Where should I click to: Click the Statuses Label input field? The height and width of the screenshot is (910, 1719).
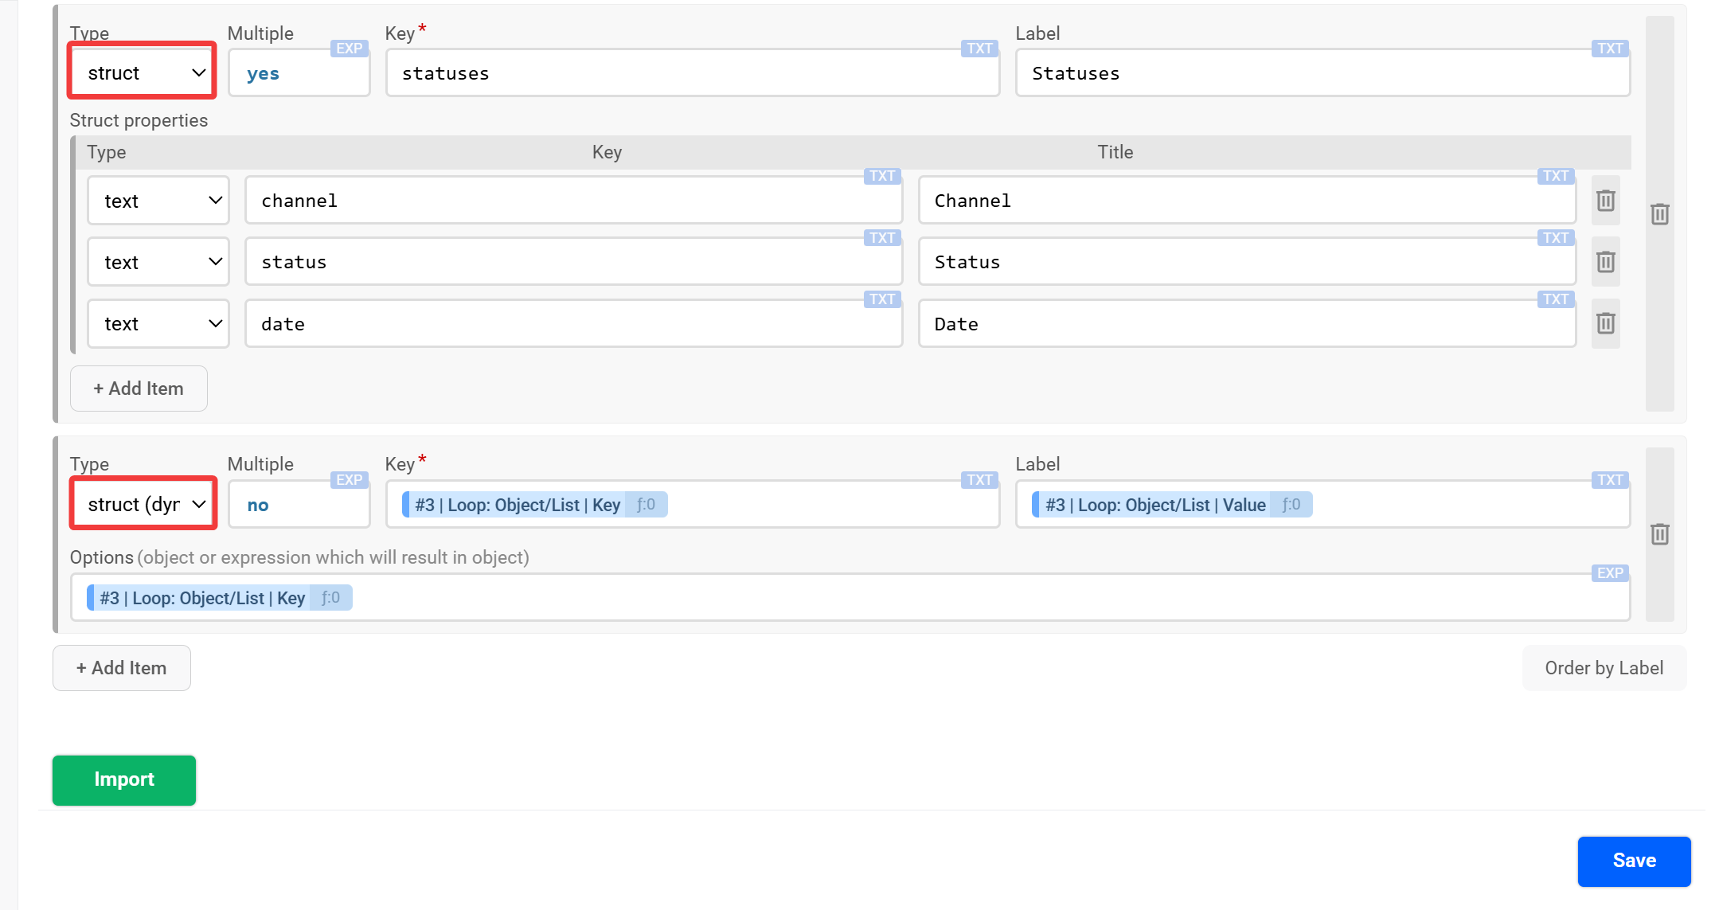coord(1322,74)
